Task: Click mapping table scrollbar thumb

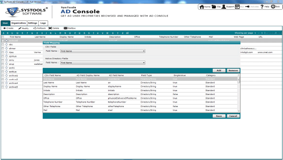Action: tap(238, 79)
